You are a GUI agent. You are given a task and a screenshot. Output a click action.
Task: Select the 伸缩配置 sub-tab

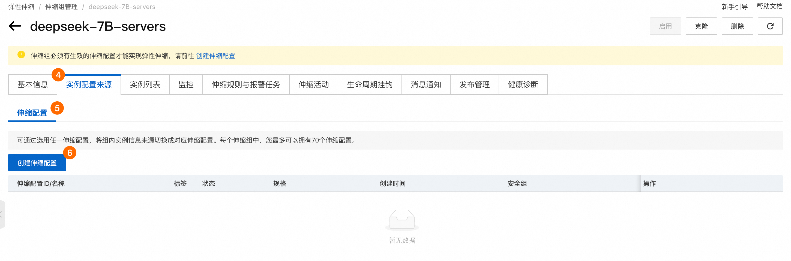[32, 113]
